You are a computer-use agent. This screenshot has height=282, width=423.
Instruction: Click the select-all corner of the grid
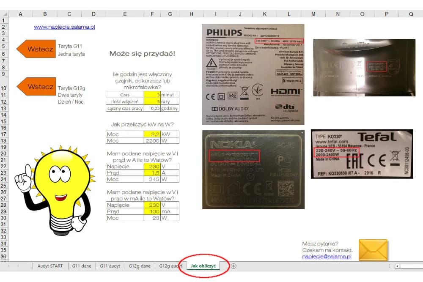coord(4,14)
